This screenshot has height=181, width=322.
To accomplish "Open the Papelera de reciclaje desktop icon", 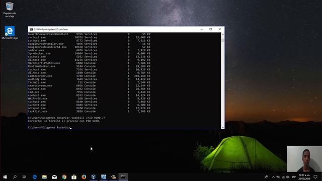I will [10, 10].
